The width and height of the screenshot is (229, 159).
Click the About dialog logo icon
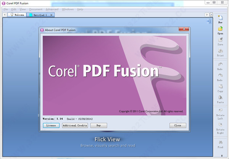(42, 30)
